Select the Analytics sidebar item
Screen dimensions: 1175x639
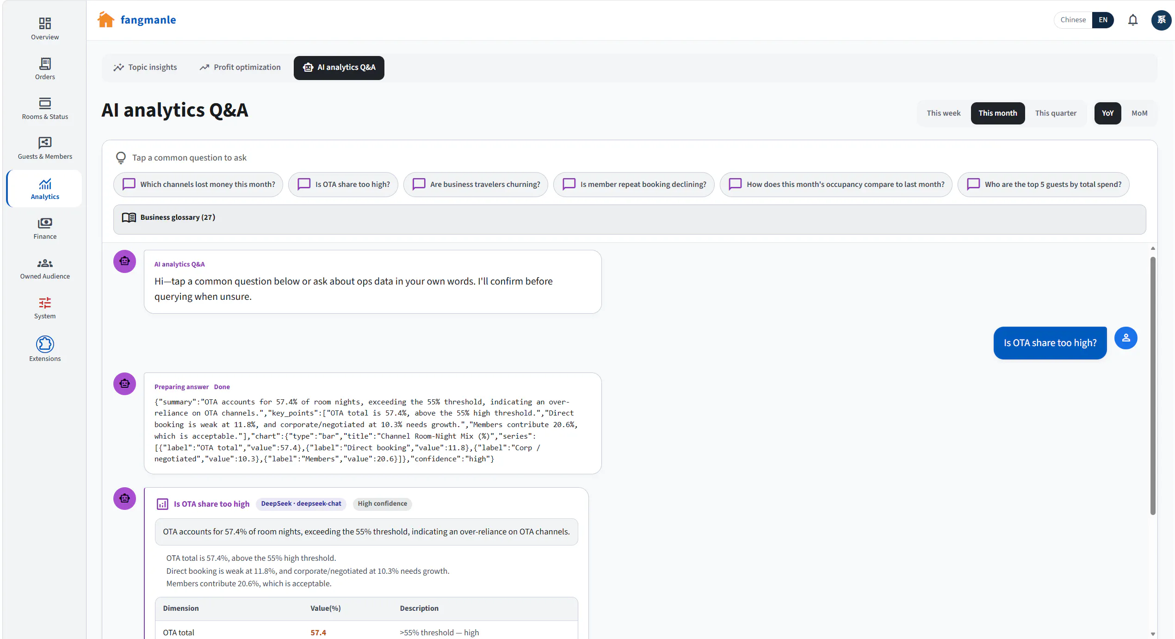[45, 188]
